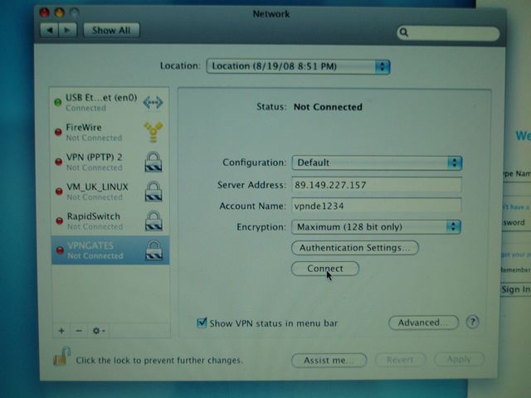The image size is (531, 398).
Task: Open the Configuration dropdown
Action: (377, 163)
